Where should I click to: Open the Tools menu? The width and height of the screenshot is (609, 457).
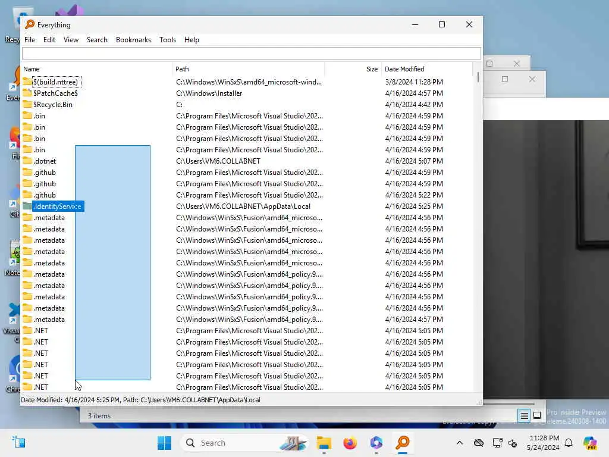click(x=167, y=40)
